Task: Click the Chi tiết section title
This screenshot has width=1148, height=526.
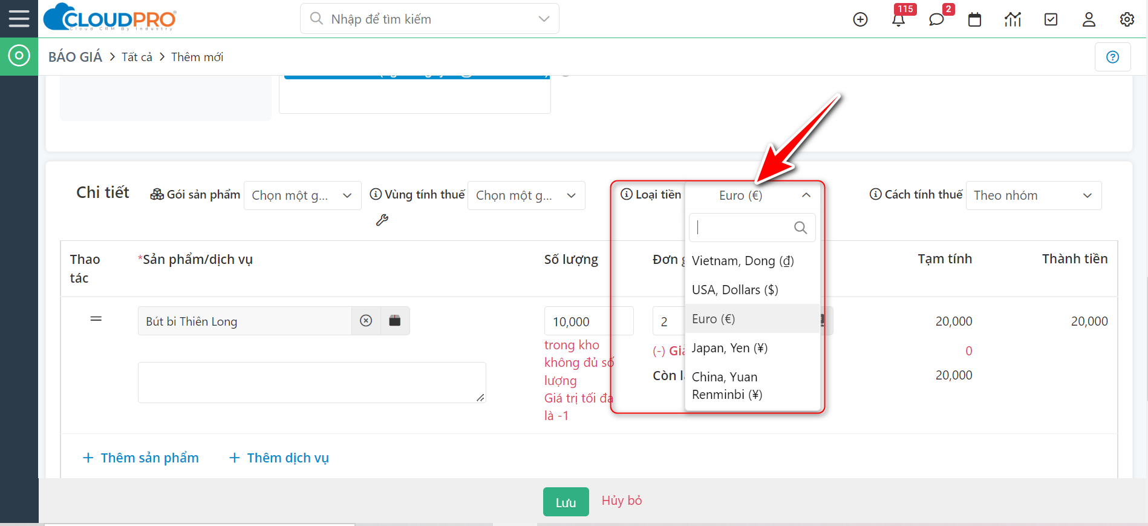Action: click(x=103, y=192)
